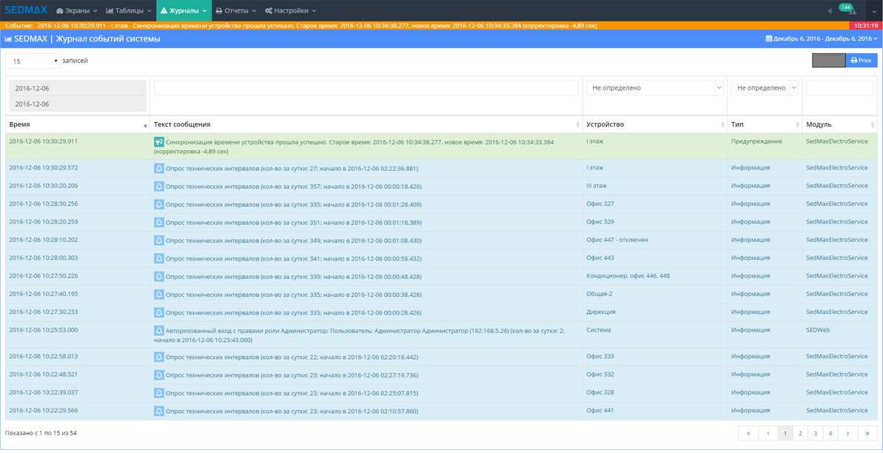Click the bell icon on the Система row
The image size is (883, 453).
tap(158, 331)
